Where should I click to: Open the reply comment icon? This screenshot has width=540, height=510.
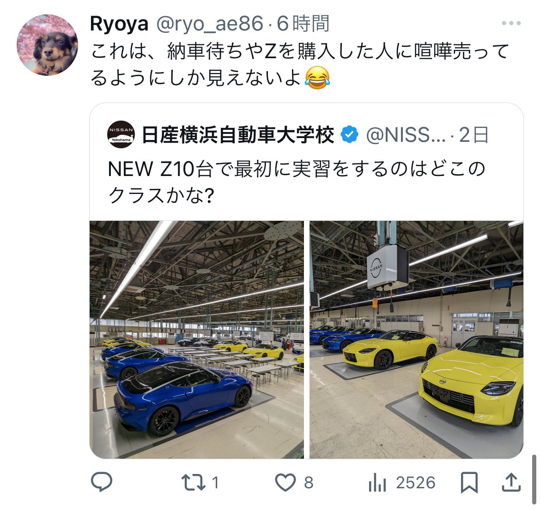[102, 481]
